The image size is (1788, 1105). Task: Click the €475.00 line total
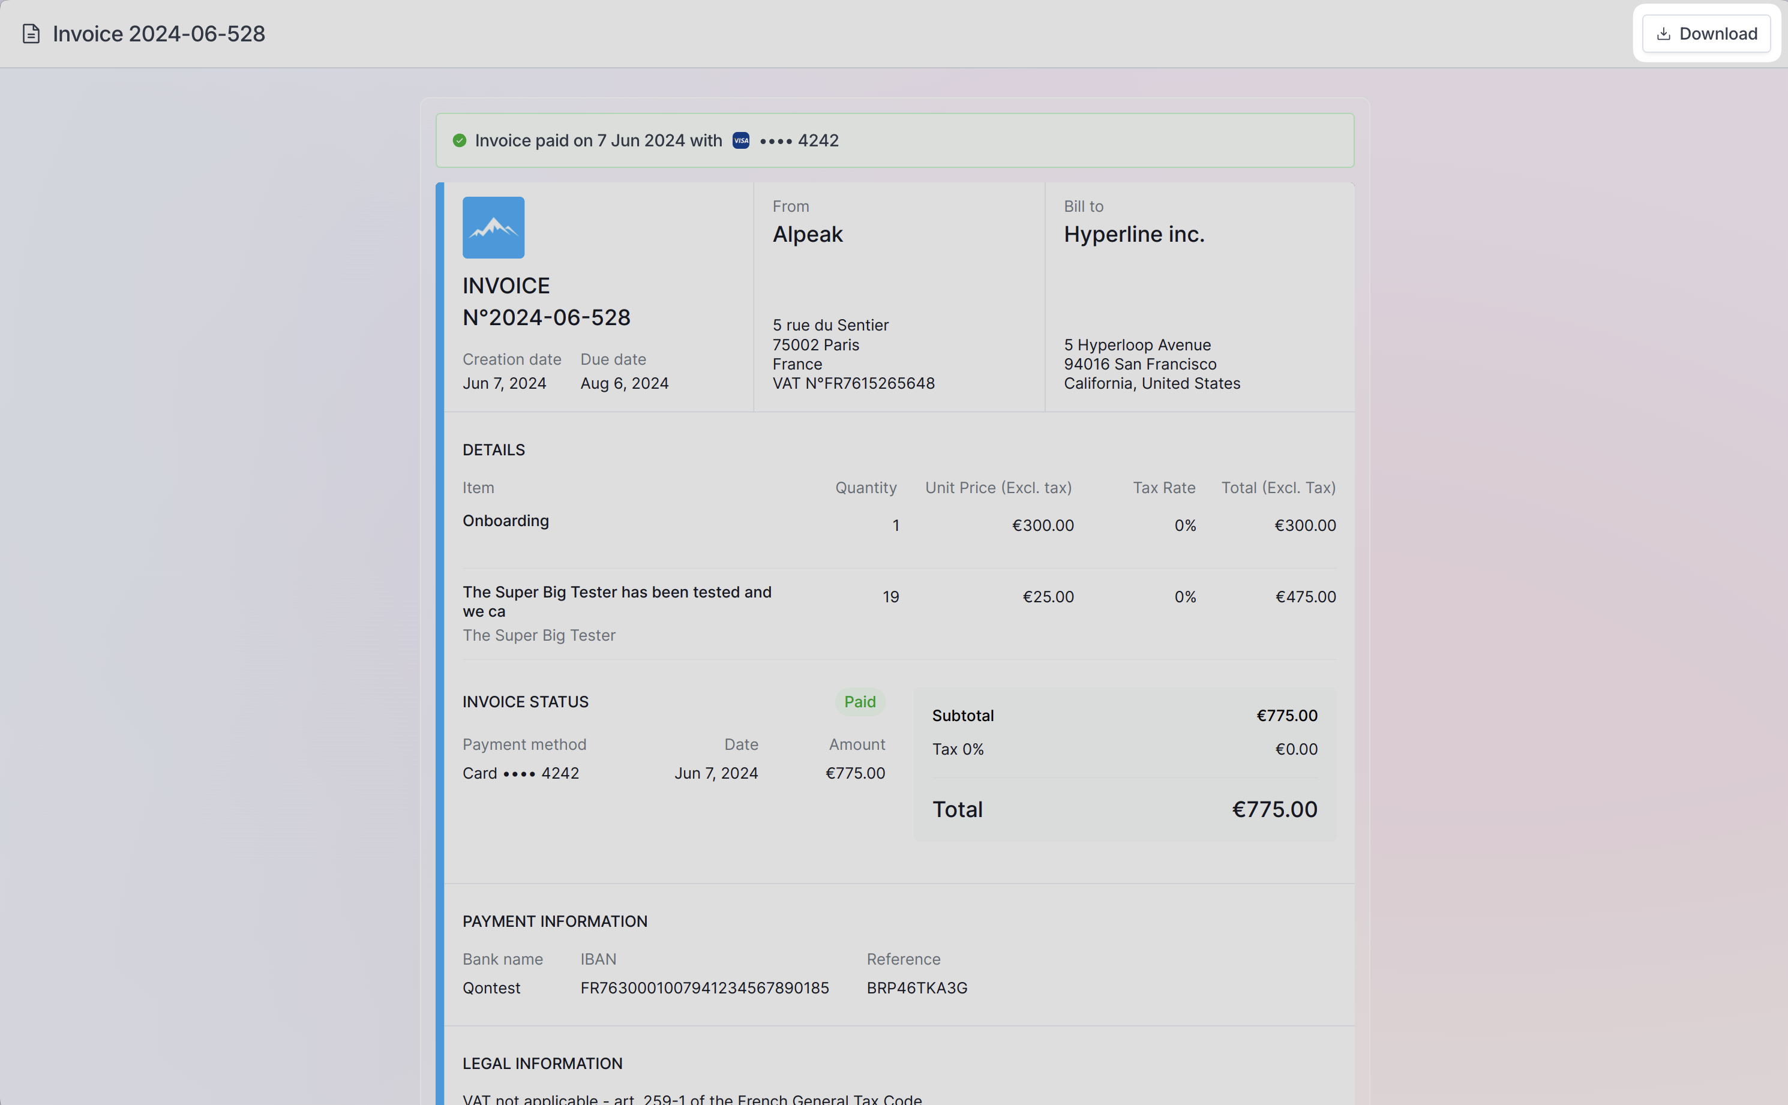click(1306, 597)
